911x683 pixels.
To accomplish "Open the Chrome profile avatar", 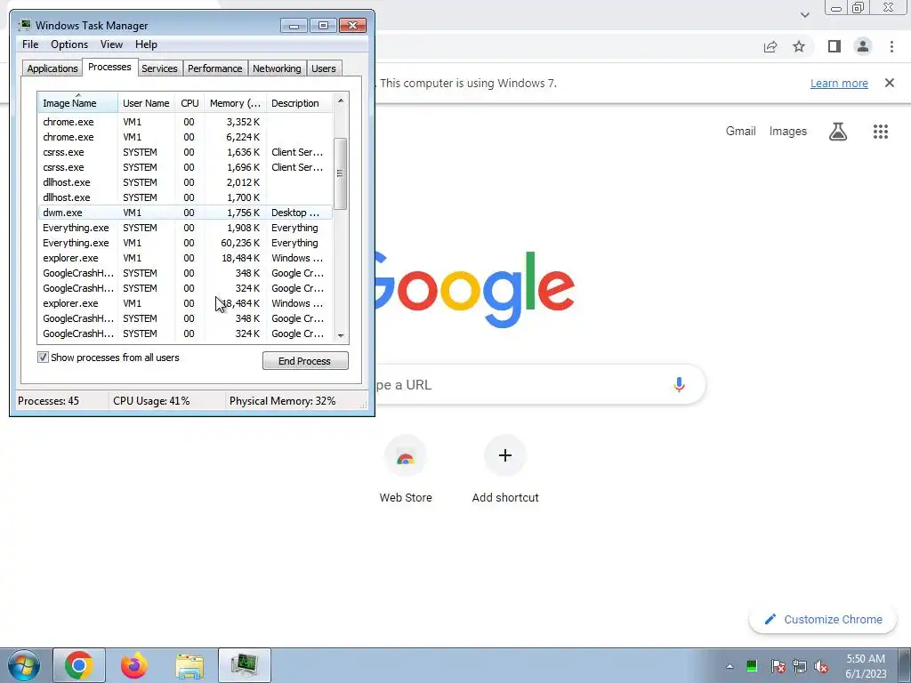I will 863,46.
